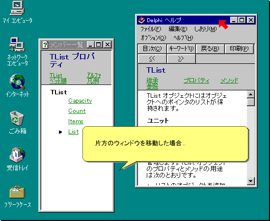Image resolution: width=270 pixels, height=221 pixels.
Task: Open the ヘルプ(H) menu
Action: (183, 38)
